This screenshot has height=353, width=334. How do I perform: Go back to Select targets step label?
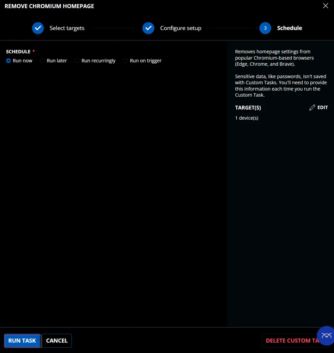click(x=67, y=28)
